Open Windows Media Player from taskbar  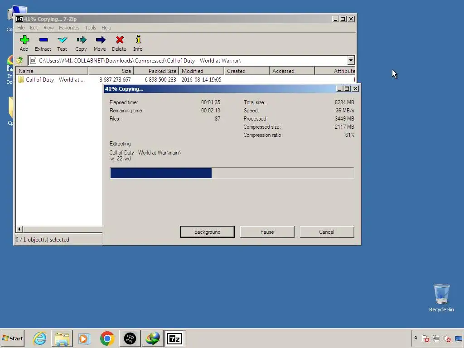[x=84, y=338]
